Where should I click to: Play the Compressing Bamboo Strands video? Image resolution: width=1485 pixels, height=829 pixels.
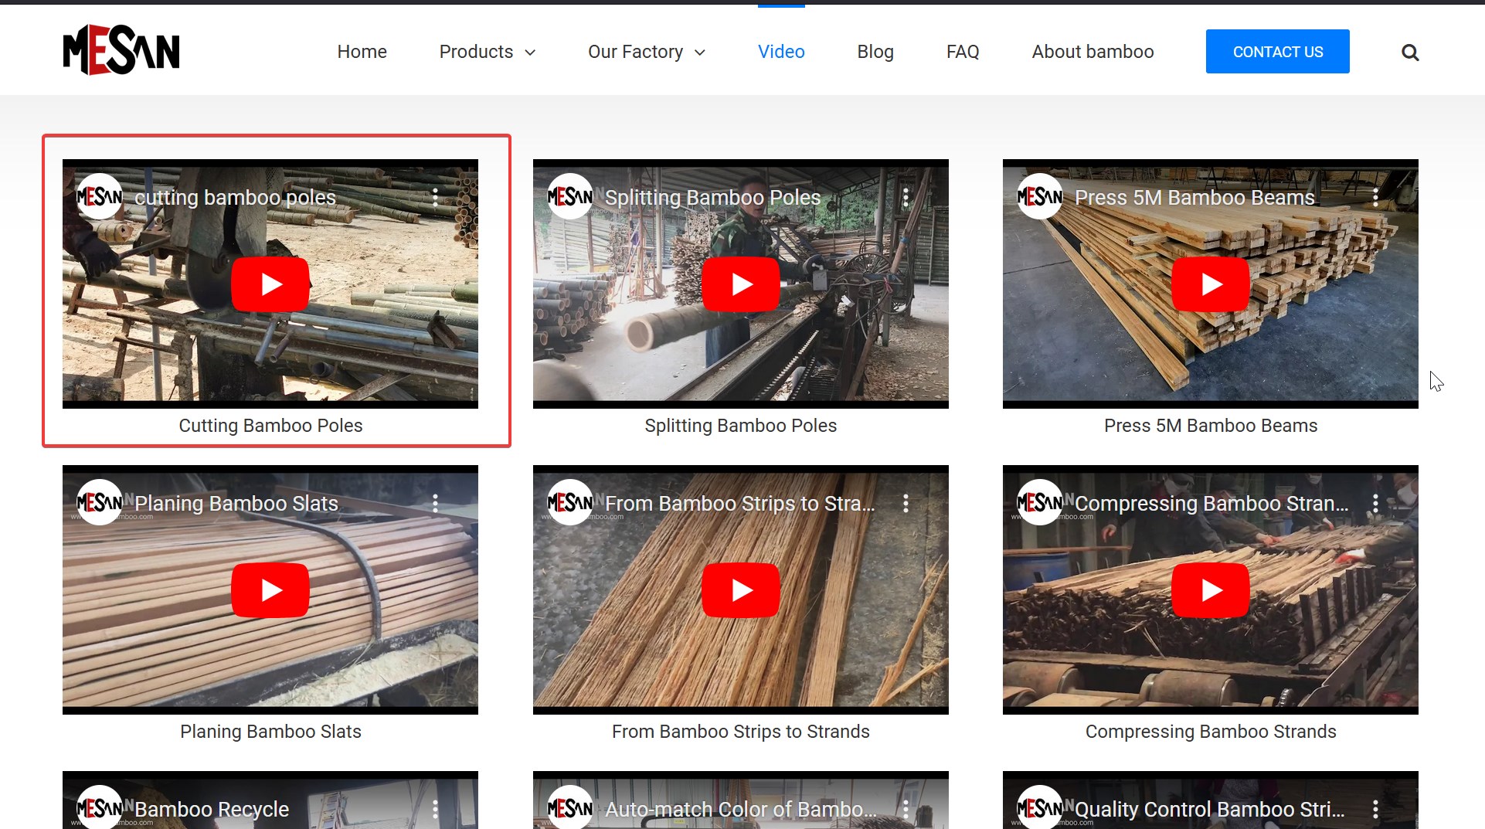1210,590
